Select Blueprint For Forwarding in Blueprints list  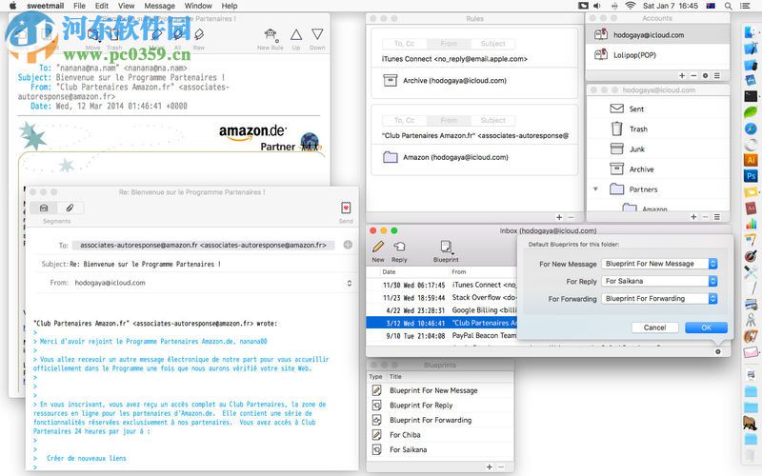coord(440,420)
